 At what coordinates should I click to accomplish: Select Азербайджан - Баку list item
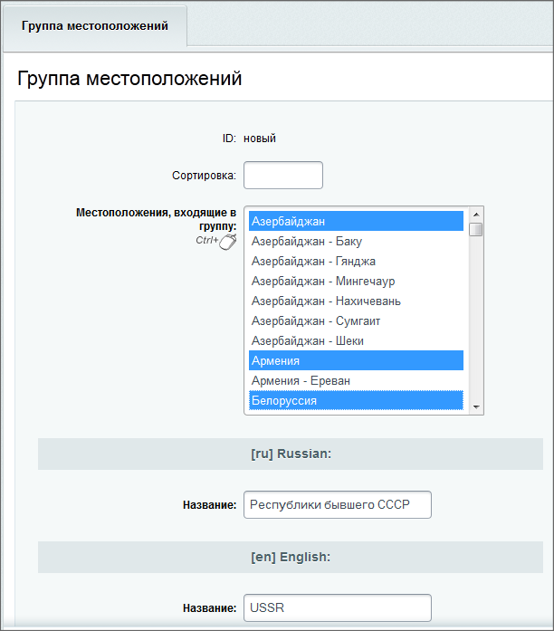tap(356, 241)
